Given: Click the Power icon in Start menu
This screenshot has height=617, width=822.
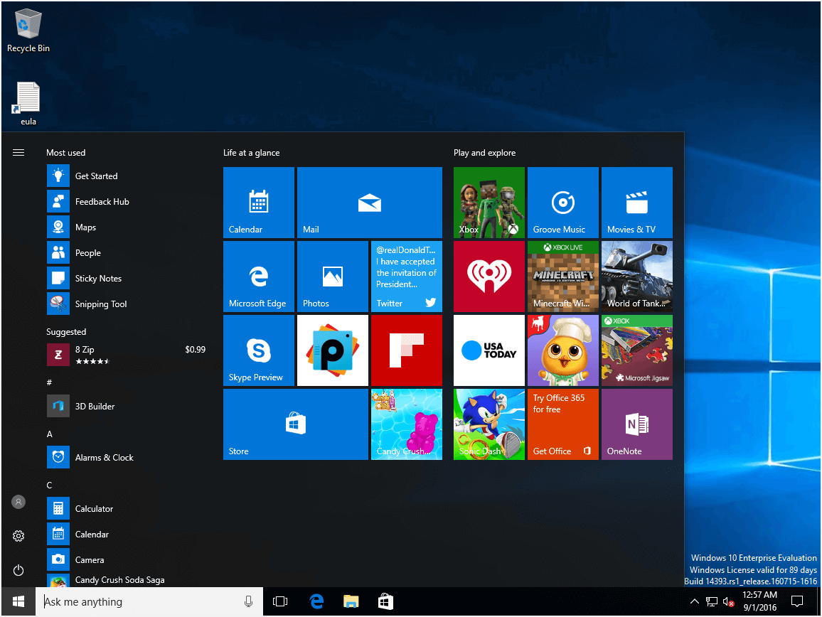Looking at the screenshot, I should 18,570.
